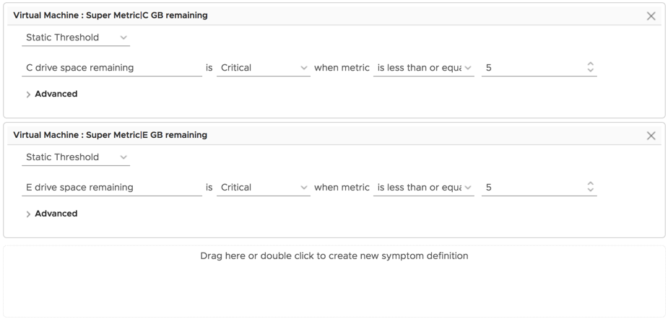Click the C drive threshold value field
Screen dimensions: 668x319
pyautogui.click(x=531, y=68)
